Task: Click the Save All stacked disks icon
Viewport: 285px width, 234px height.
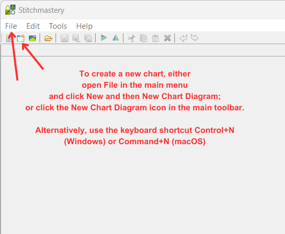Action: [88, 38]
